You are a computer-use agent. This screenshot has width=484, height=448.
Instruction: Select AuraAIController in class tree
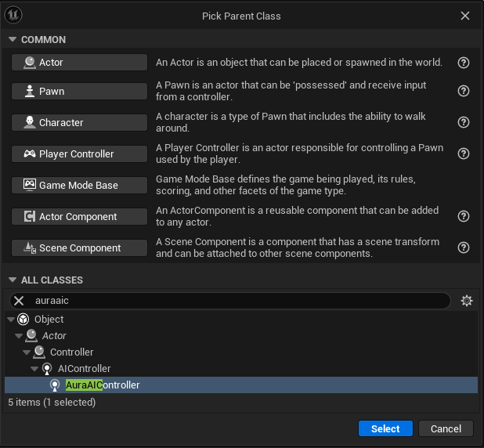tap(102, 385)
